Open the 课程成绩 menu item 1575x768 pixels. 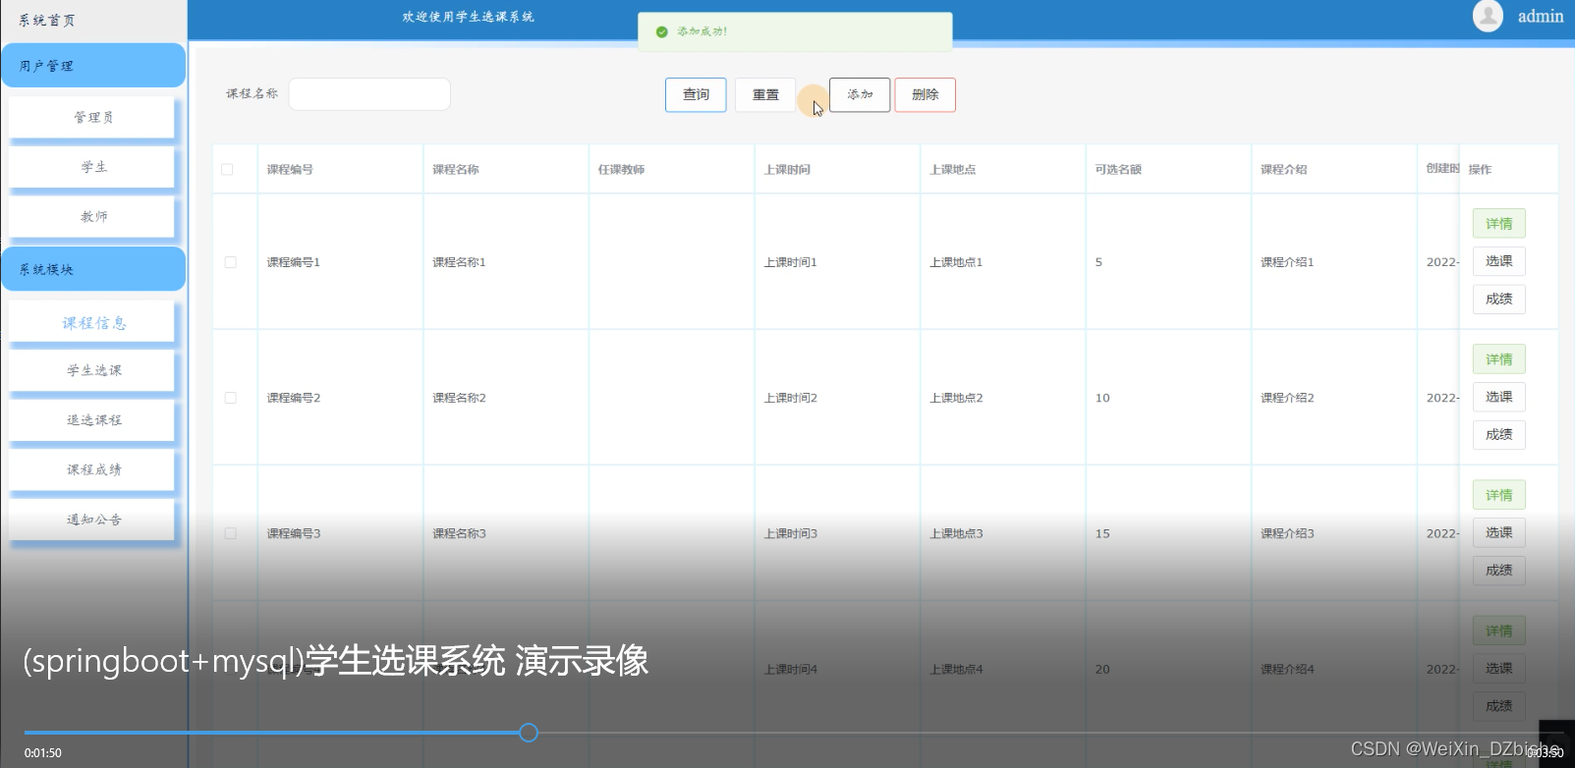93,469
